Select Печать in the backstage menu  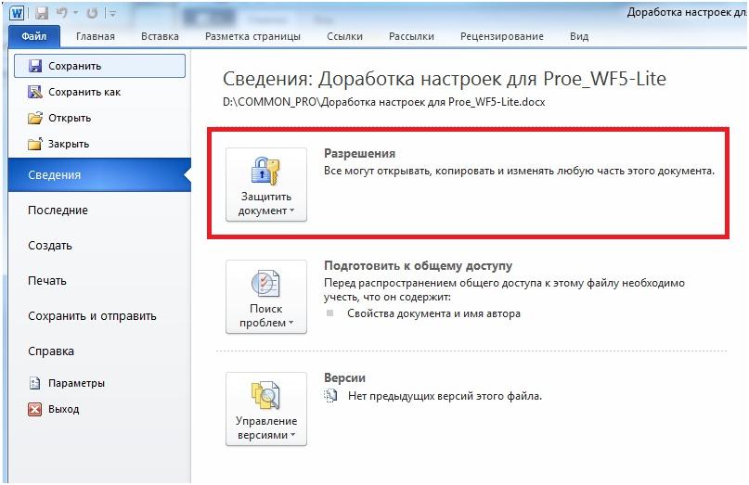point(47,281)
